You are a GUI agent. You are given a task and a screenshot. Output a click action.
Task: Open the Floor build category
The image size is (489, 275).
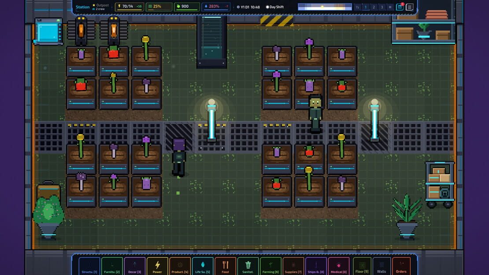point(362,266)
